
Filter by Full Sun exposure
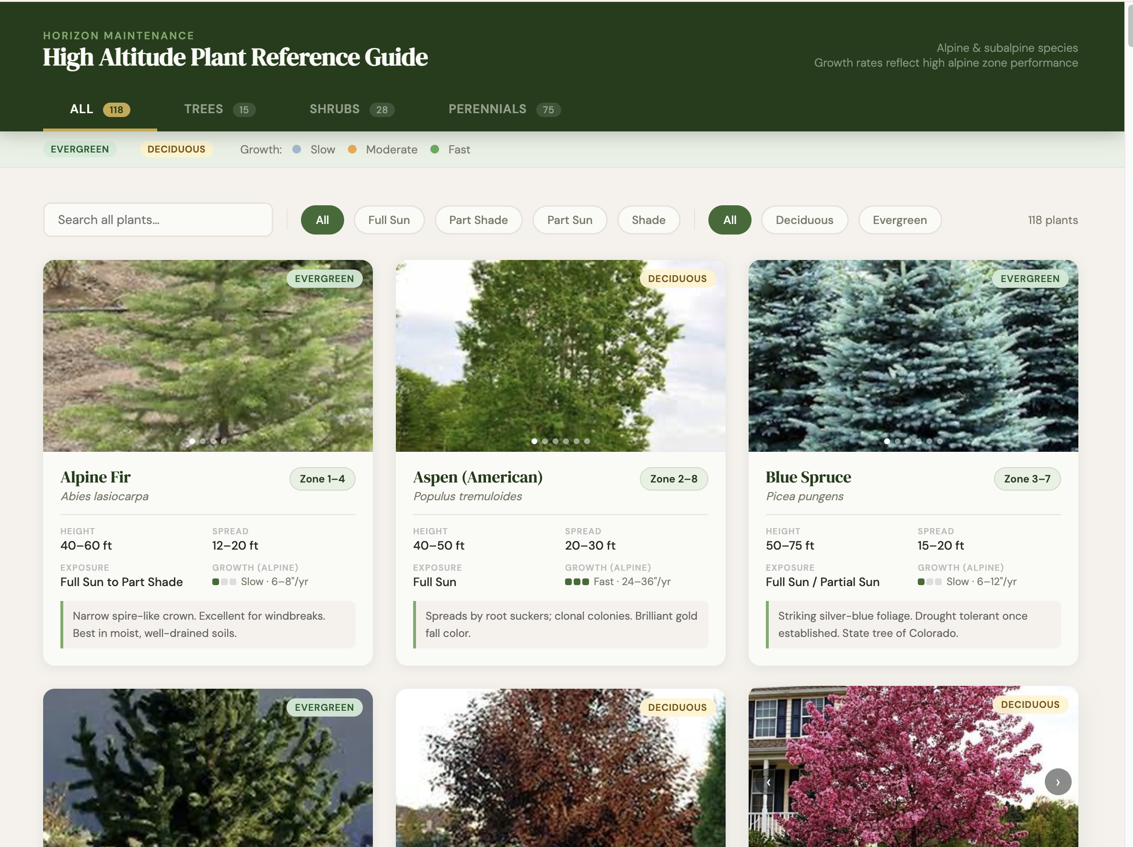tap(389, 220)
